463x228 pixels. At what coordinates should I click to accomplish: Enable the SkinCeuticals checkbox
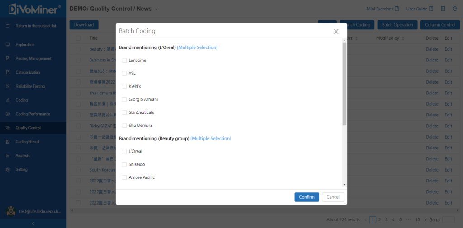point(124,112)
